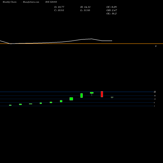Select the high value "H: 14.11"
Viewport: 163px width, 163px height.
(85, 7)
